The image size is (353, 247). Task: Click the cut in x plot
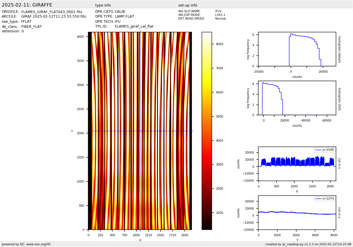(297, 164)
